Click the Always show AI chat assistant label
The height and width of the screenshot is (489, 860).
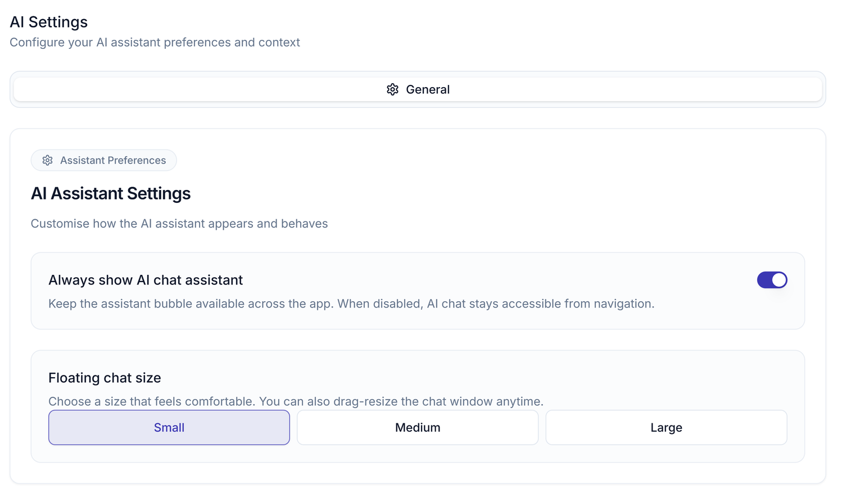pos(146,280)
